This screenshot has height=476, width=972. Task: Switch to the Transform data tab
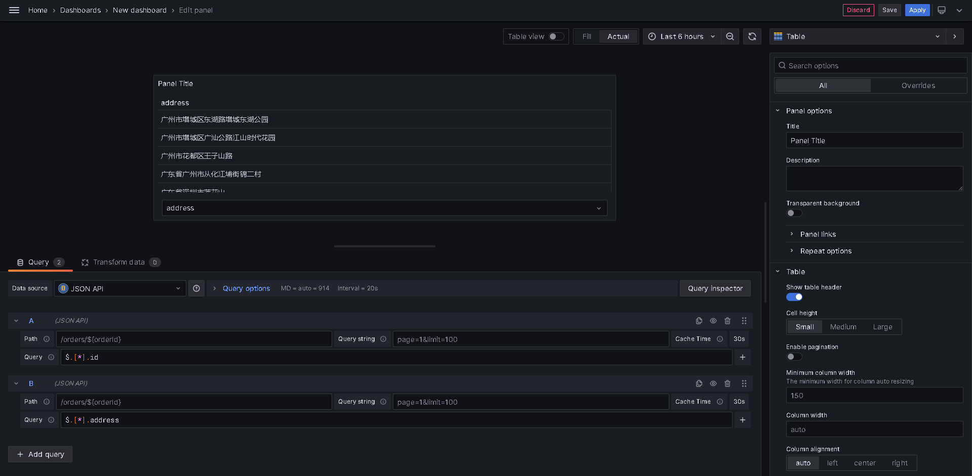120,262
